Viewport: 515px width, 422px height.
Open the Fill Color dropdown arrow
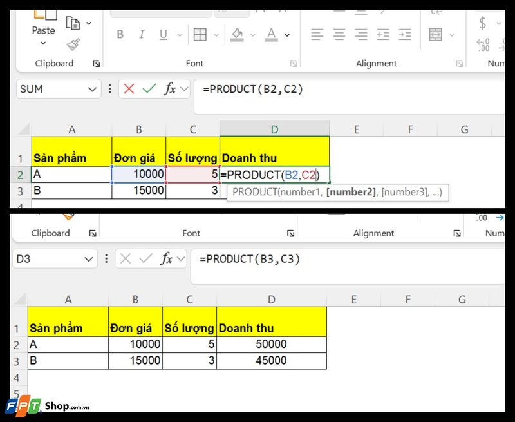click(x=252, y=35)
